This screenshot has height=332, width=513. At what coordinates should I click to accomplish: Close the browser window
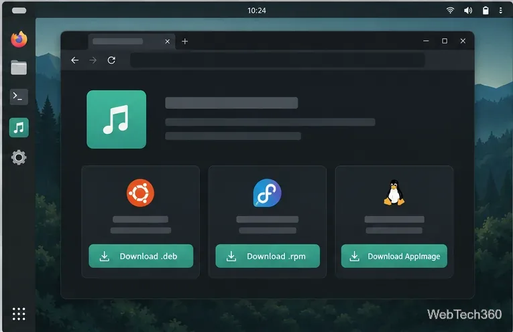point(463,41)
